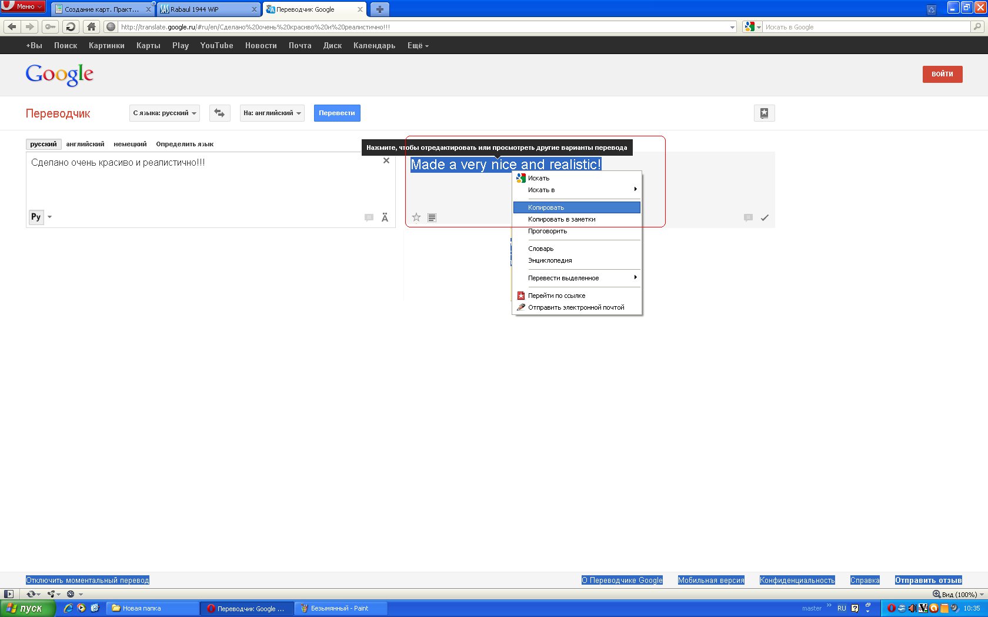Launch Internet Explorer from quick launch
The height and width of the screenshot is (617, 988).
pyautogui.click(x=68, y=608)
